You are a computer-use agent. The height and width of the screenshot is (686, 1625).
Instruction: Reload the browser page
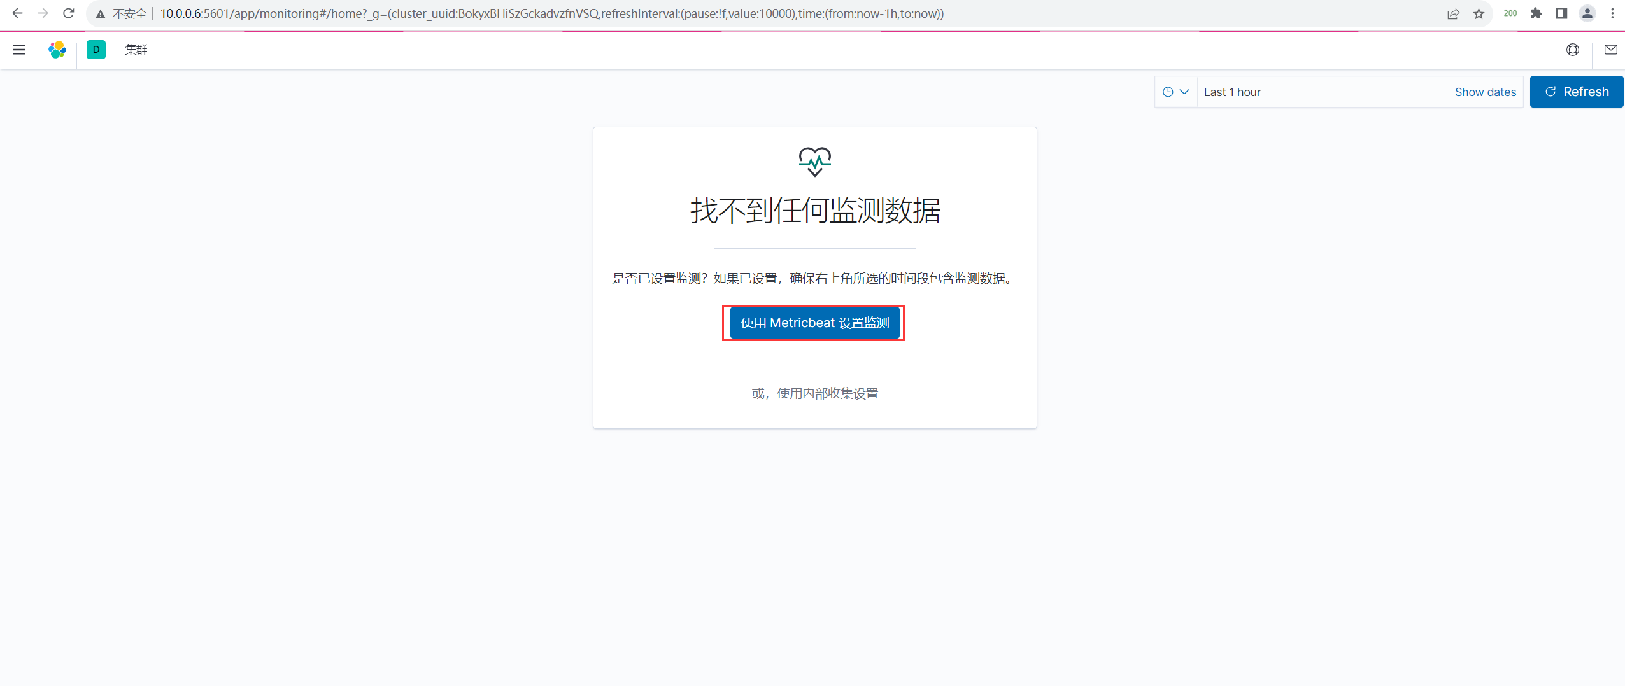click(69, 13)
